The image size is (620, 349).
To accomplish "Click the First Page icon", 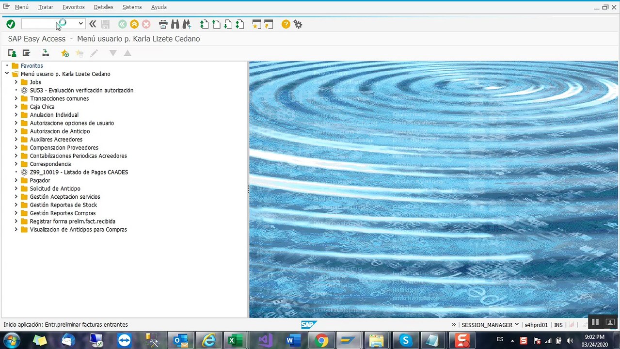I will 205,24.
